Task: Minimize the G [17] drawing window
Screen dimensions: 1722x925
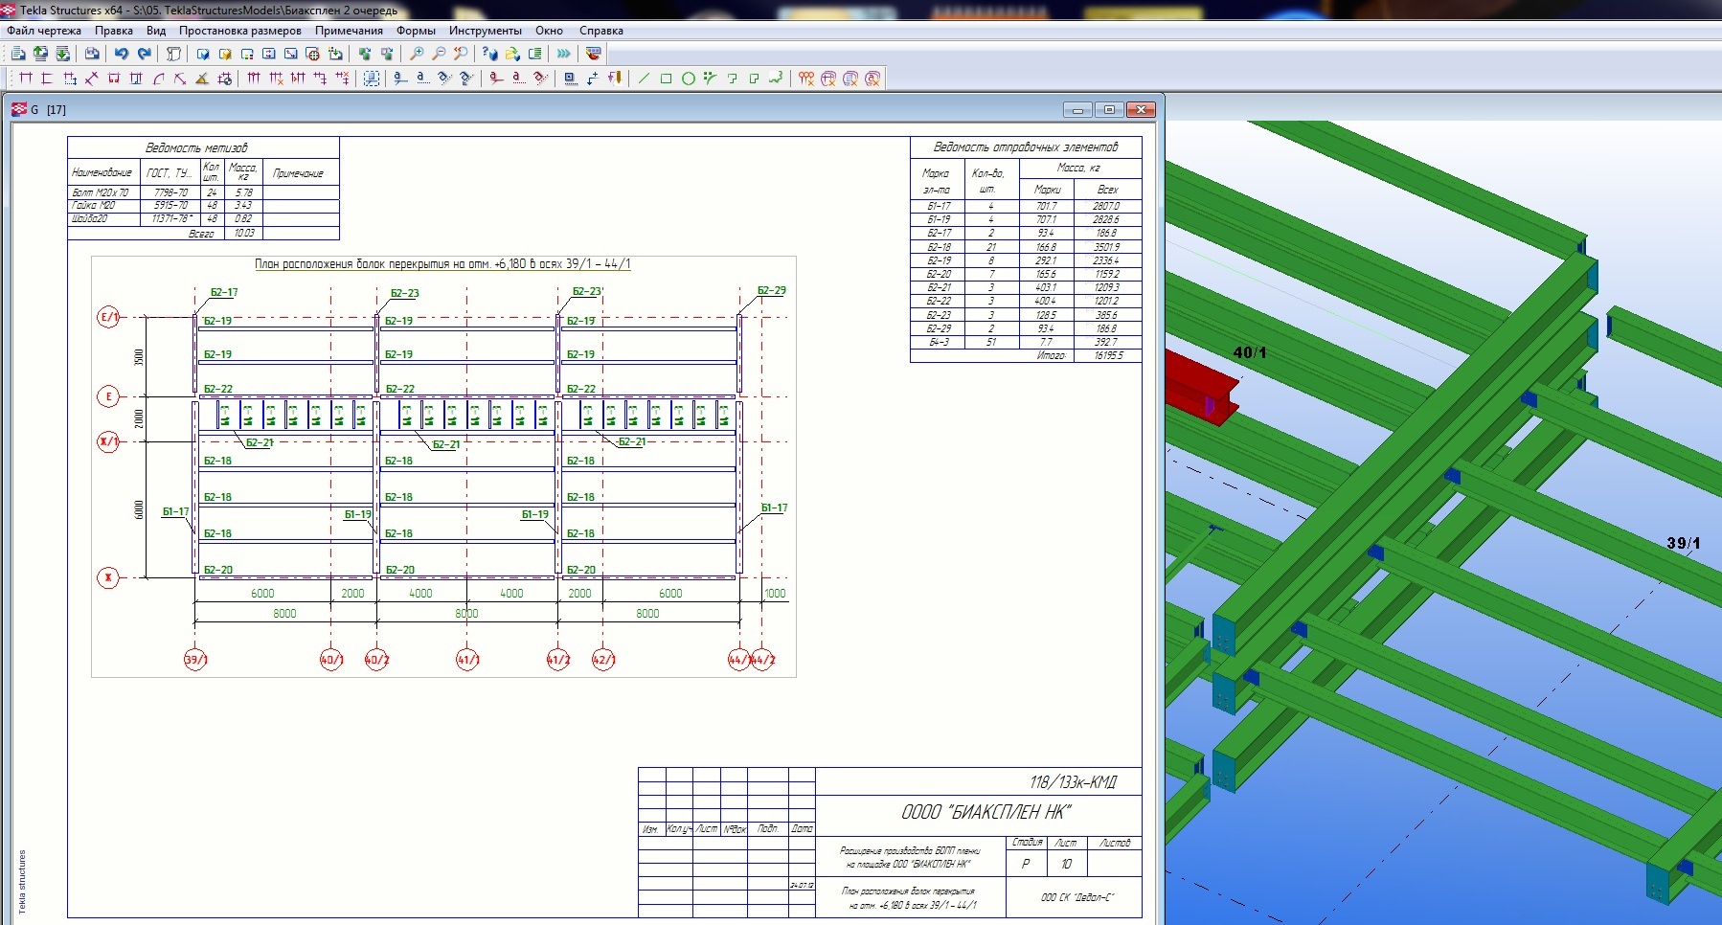Action: tap(1077, 110)
